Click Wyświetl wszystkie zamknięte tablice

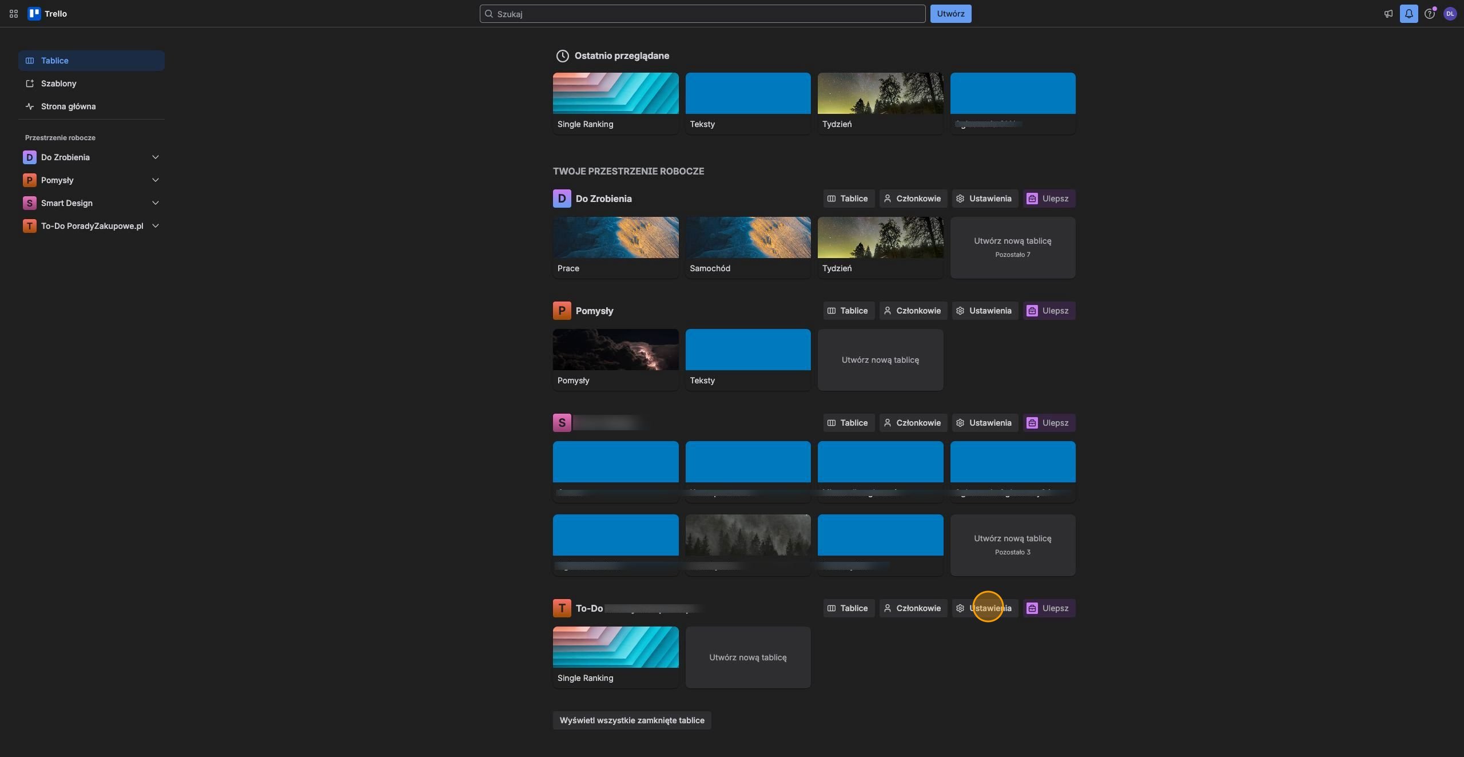click(x=632, y=720)
